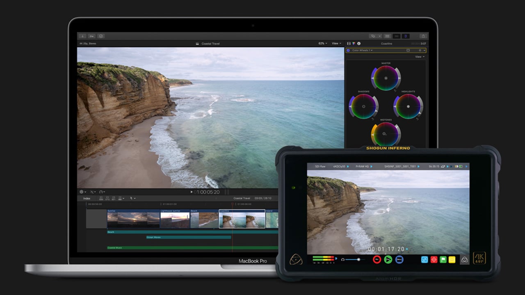
Task: Tap the green flag tag icon
Action: click(443, 259)
